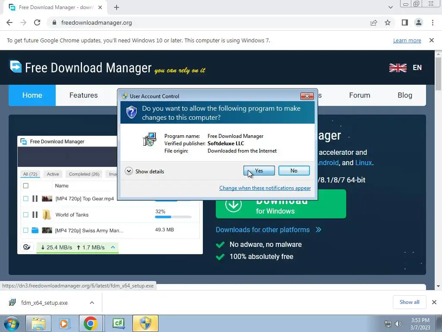Image resolution: width=442 pixels, height=332 pixels.
Task: Expand Show details in UAC dialog
Action: (144, 171)
